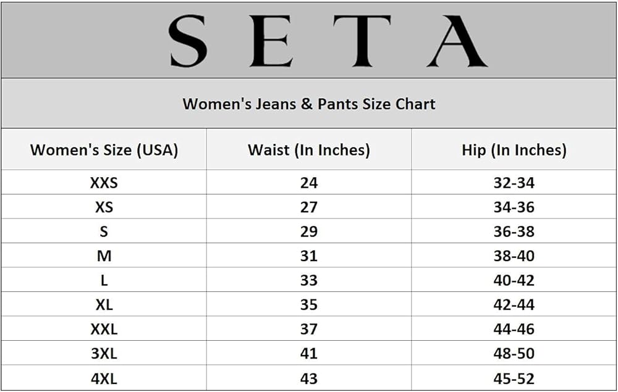Click hip range 42-44
The height and width of the screenshot is (392, 618).
514,305
